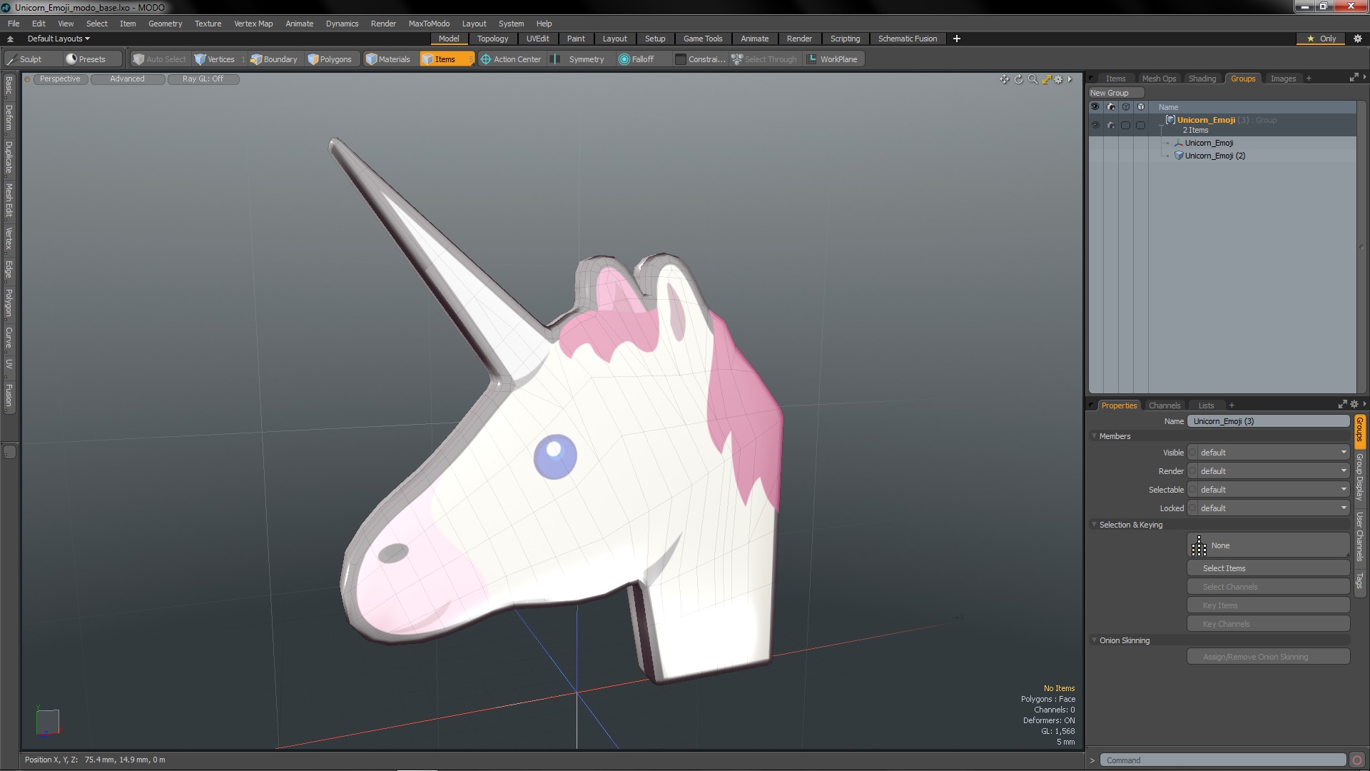Collapse the Selection & Keying section

[x=1094, y=525]
